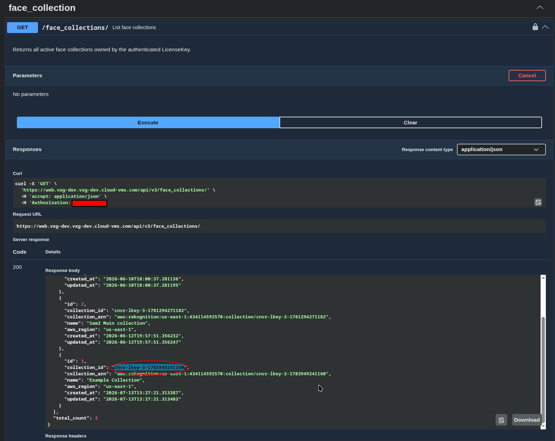The width and height of the screenshot is (555, 441).
Task: Click the created_at value 2026-07-13T13:27:21.313387
Action: [142, 393]
